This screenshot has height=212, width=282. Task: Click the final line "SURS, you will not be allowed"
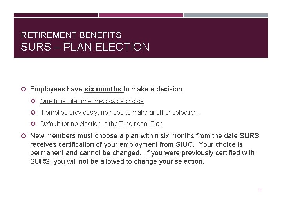pos(117,161)
